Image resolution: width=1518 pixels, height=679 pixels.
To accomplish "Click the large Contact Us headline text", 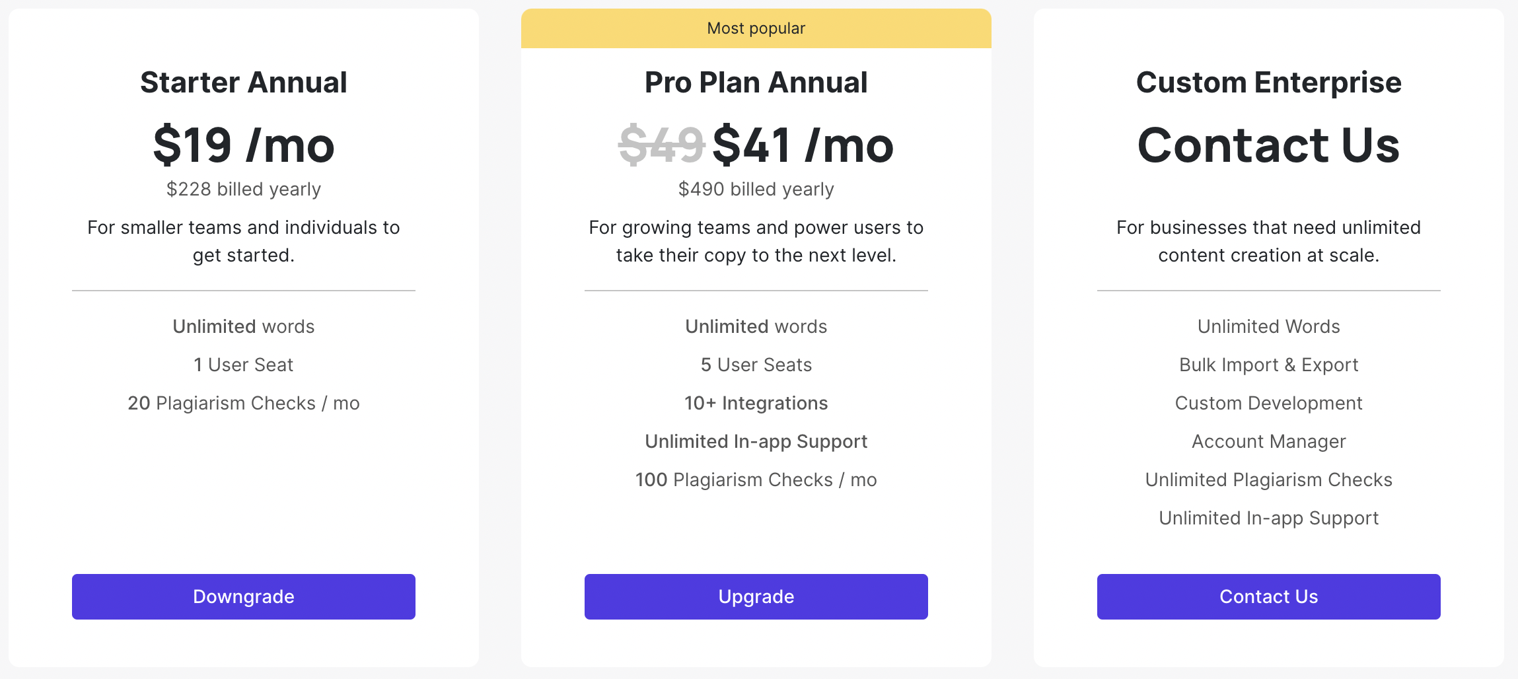I will [x=1269, y=145].
